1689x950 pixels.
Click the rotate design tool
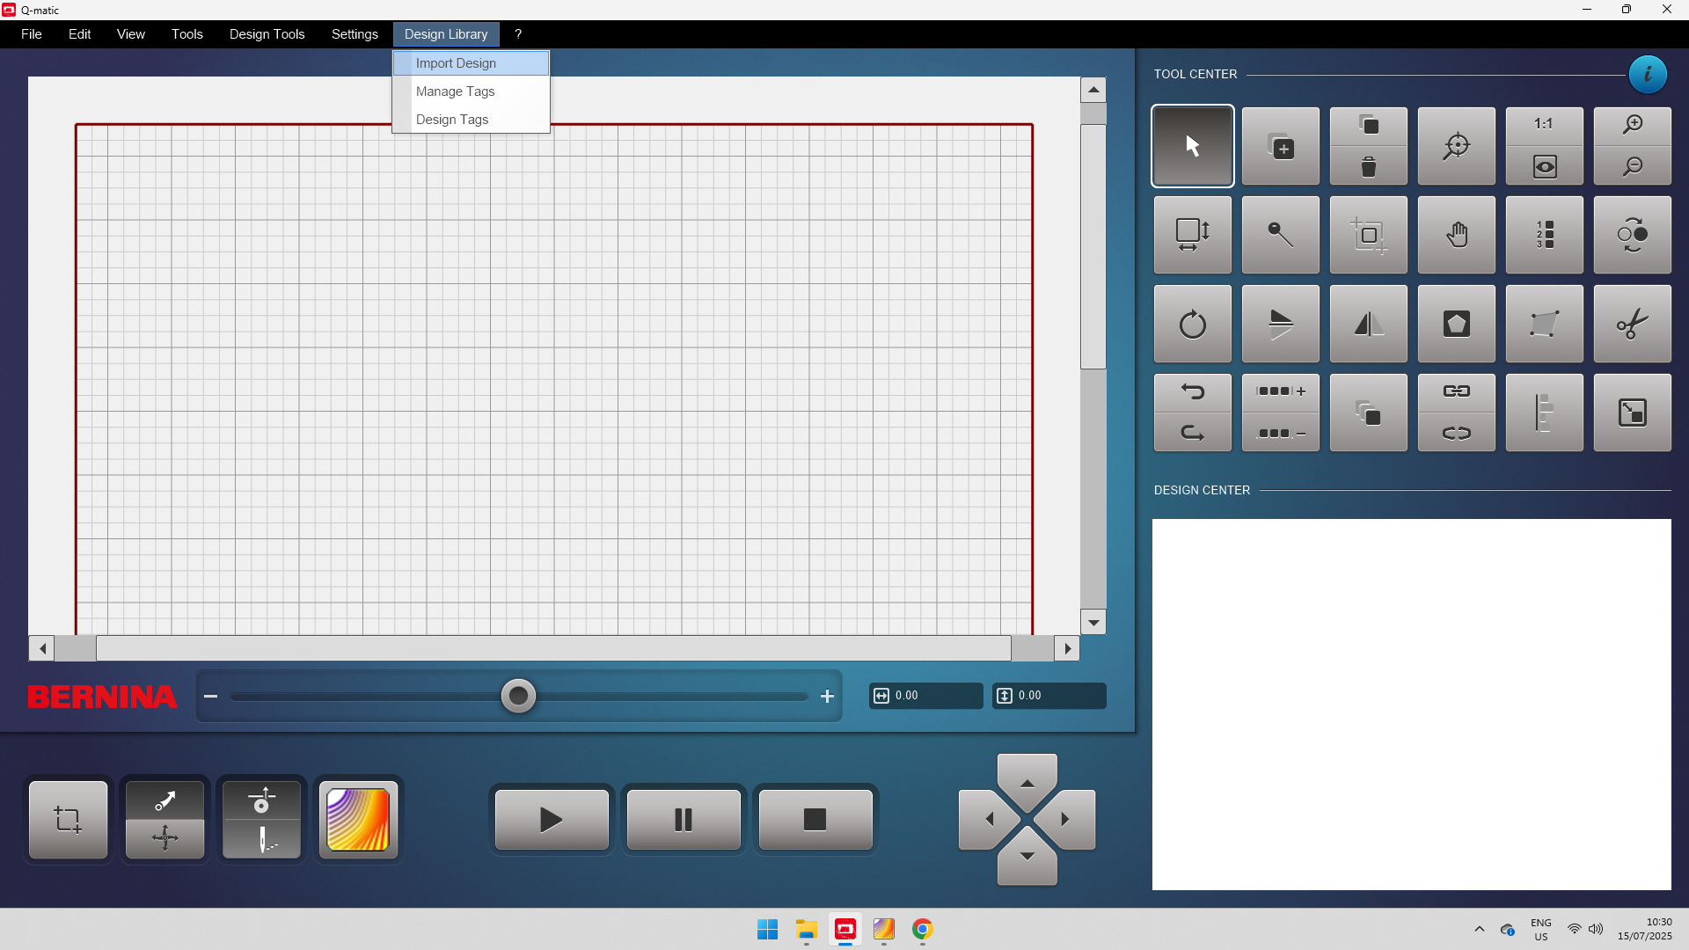tap(1192, 324)
